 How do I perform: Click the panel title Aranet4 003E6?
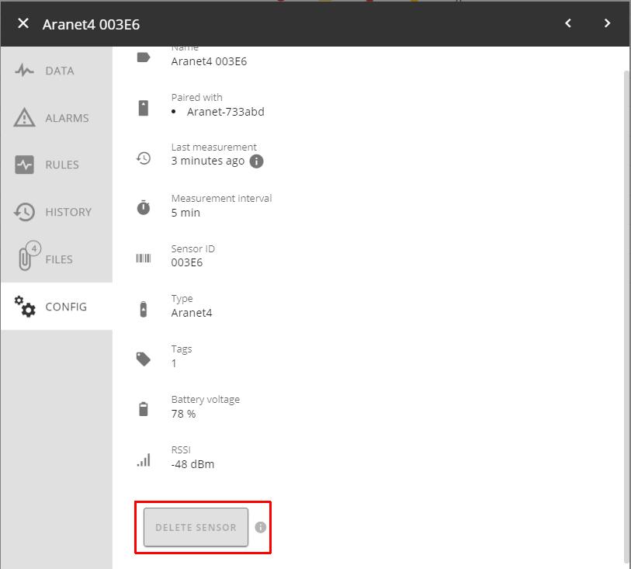(91, 25)
